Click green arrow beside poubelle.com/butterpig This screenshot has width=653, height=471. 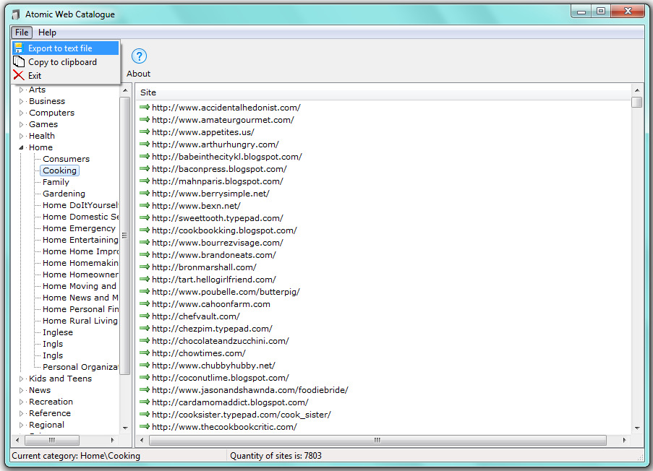(x=145, y=292)
